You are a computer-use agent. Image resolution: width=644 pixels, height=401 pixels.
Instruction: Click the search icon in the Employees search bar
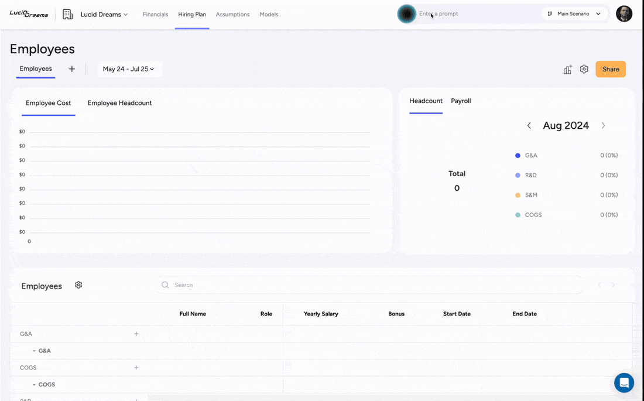165,285
